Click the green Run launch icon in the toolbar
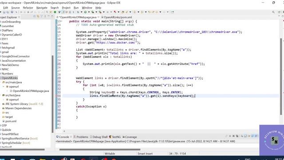Viewport: 284px width, 160px height. point(85,12)
